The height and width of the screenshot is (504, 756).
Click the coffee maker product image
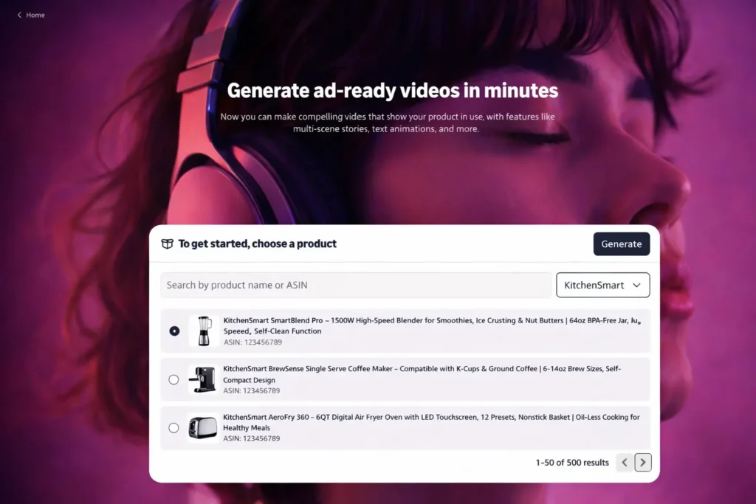click(x=202, y=379)
